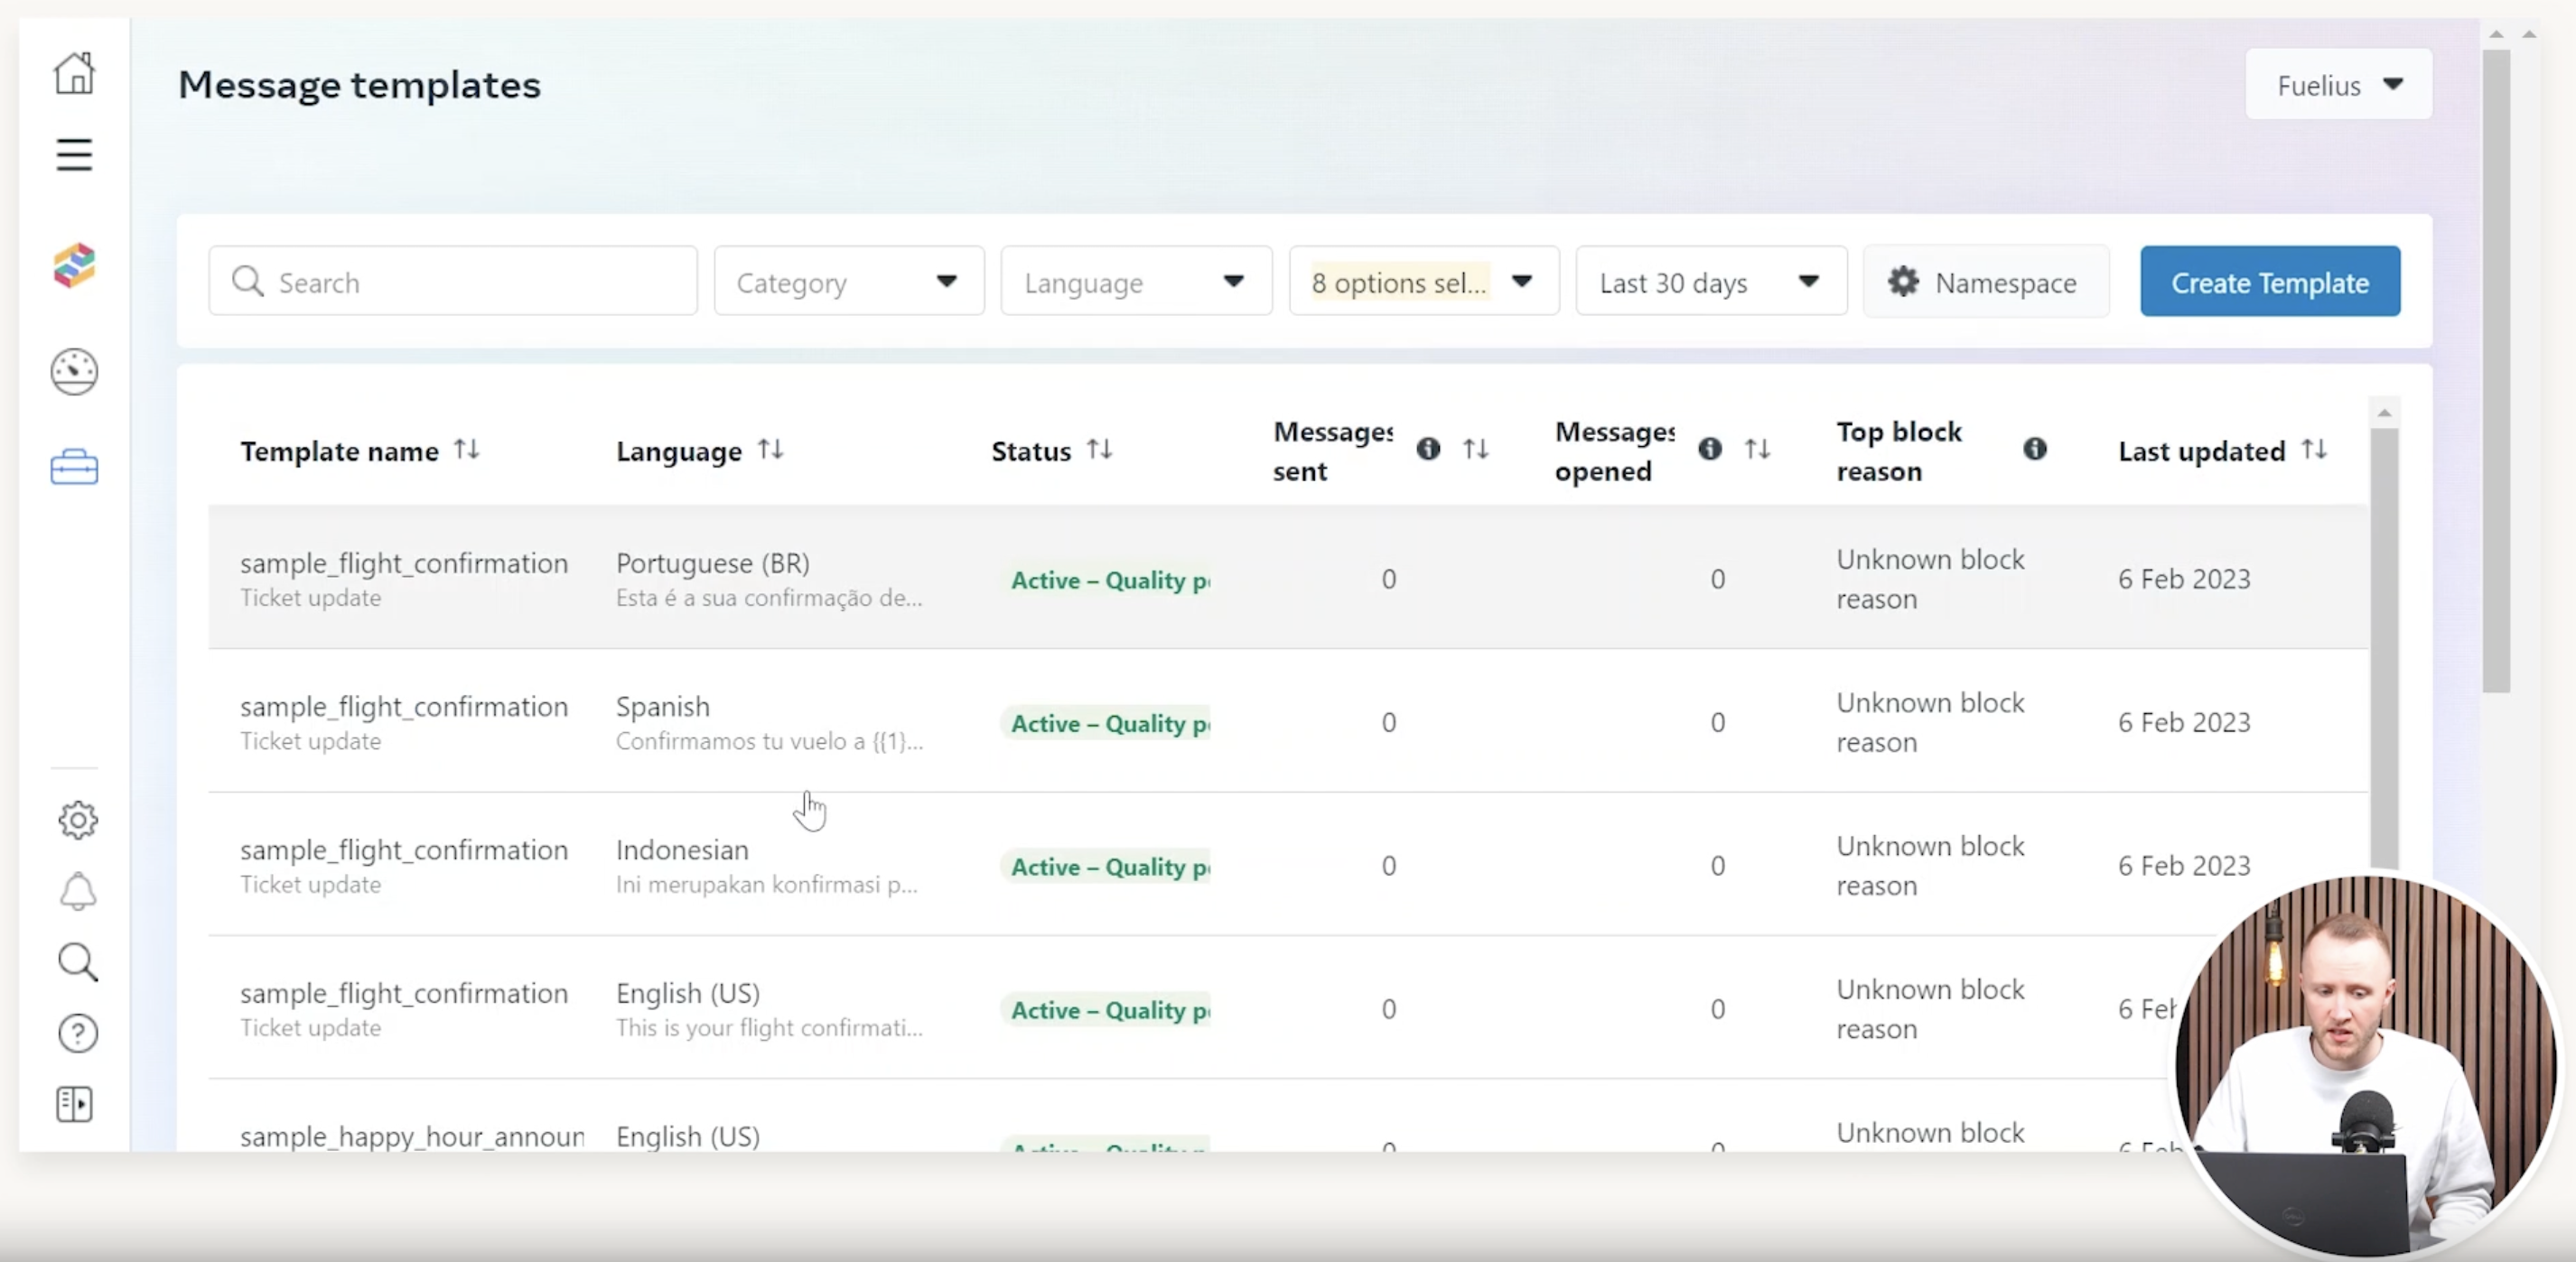
Task: Open notifications bell icon
Action: (77, 891)
